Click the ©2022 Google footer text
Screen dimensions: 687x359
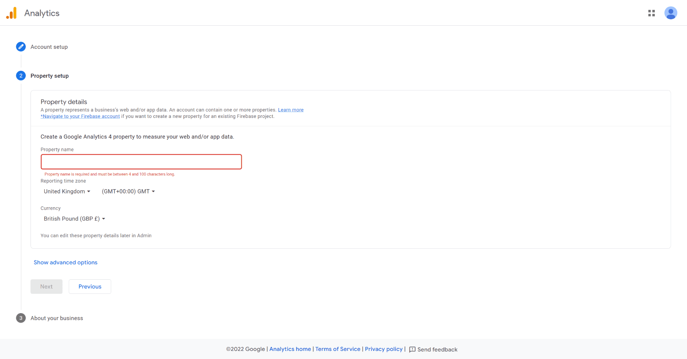tap(246, 349)
